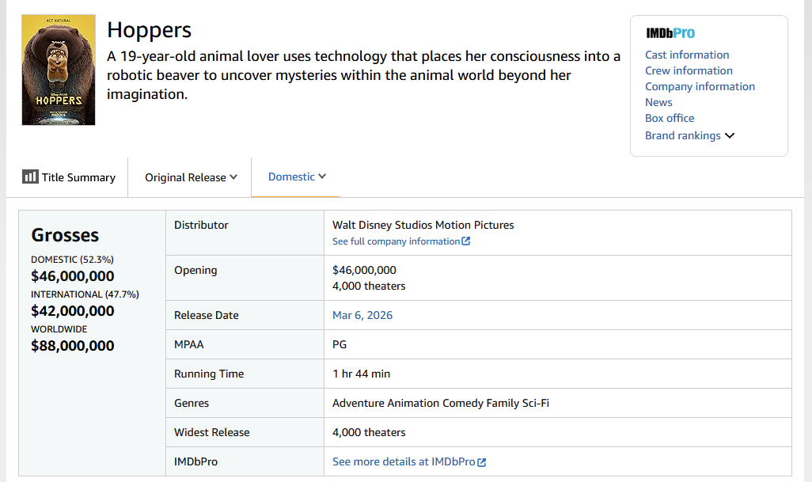Click the chevron arrow next to Brand rankings
The height and width of the screenshot is (482, 812).
click(x=730, y=135)
